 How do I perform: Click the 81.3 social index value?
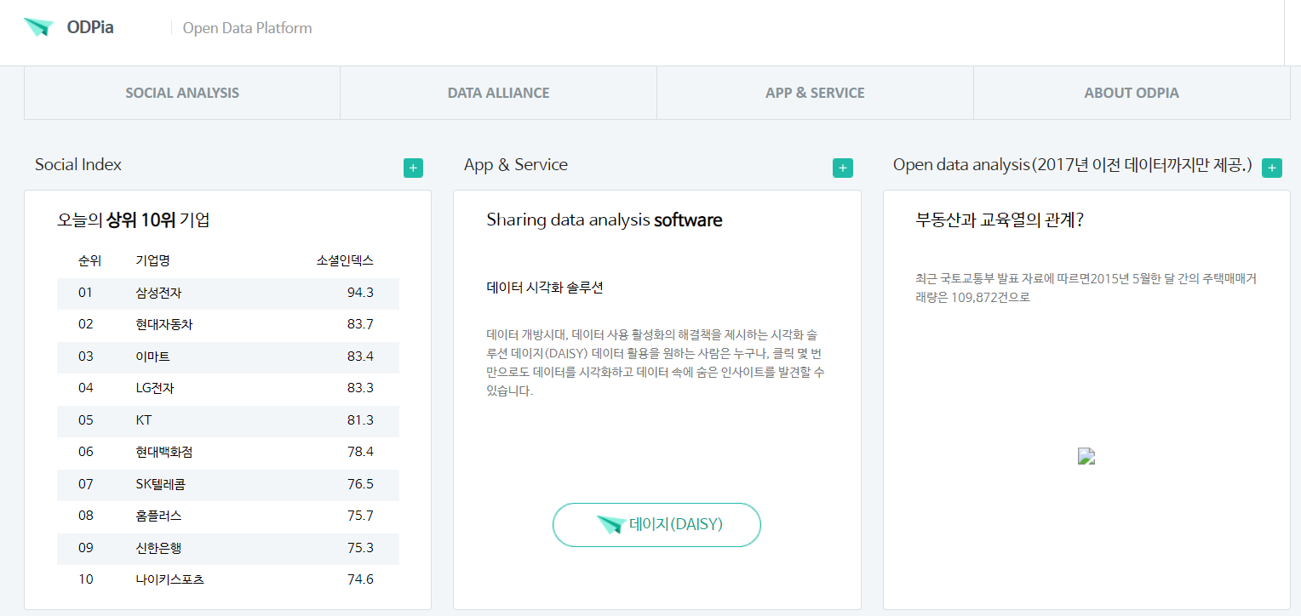[x=360, y=420]
